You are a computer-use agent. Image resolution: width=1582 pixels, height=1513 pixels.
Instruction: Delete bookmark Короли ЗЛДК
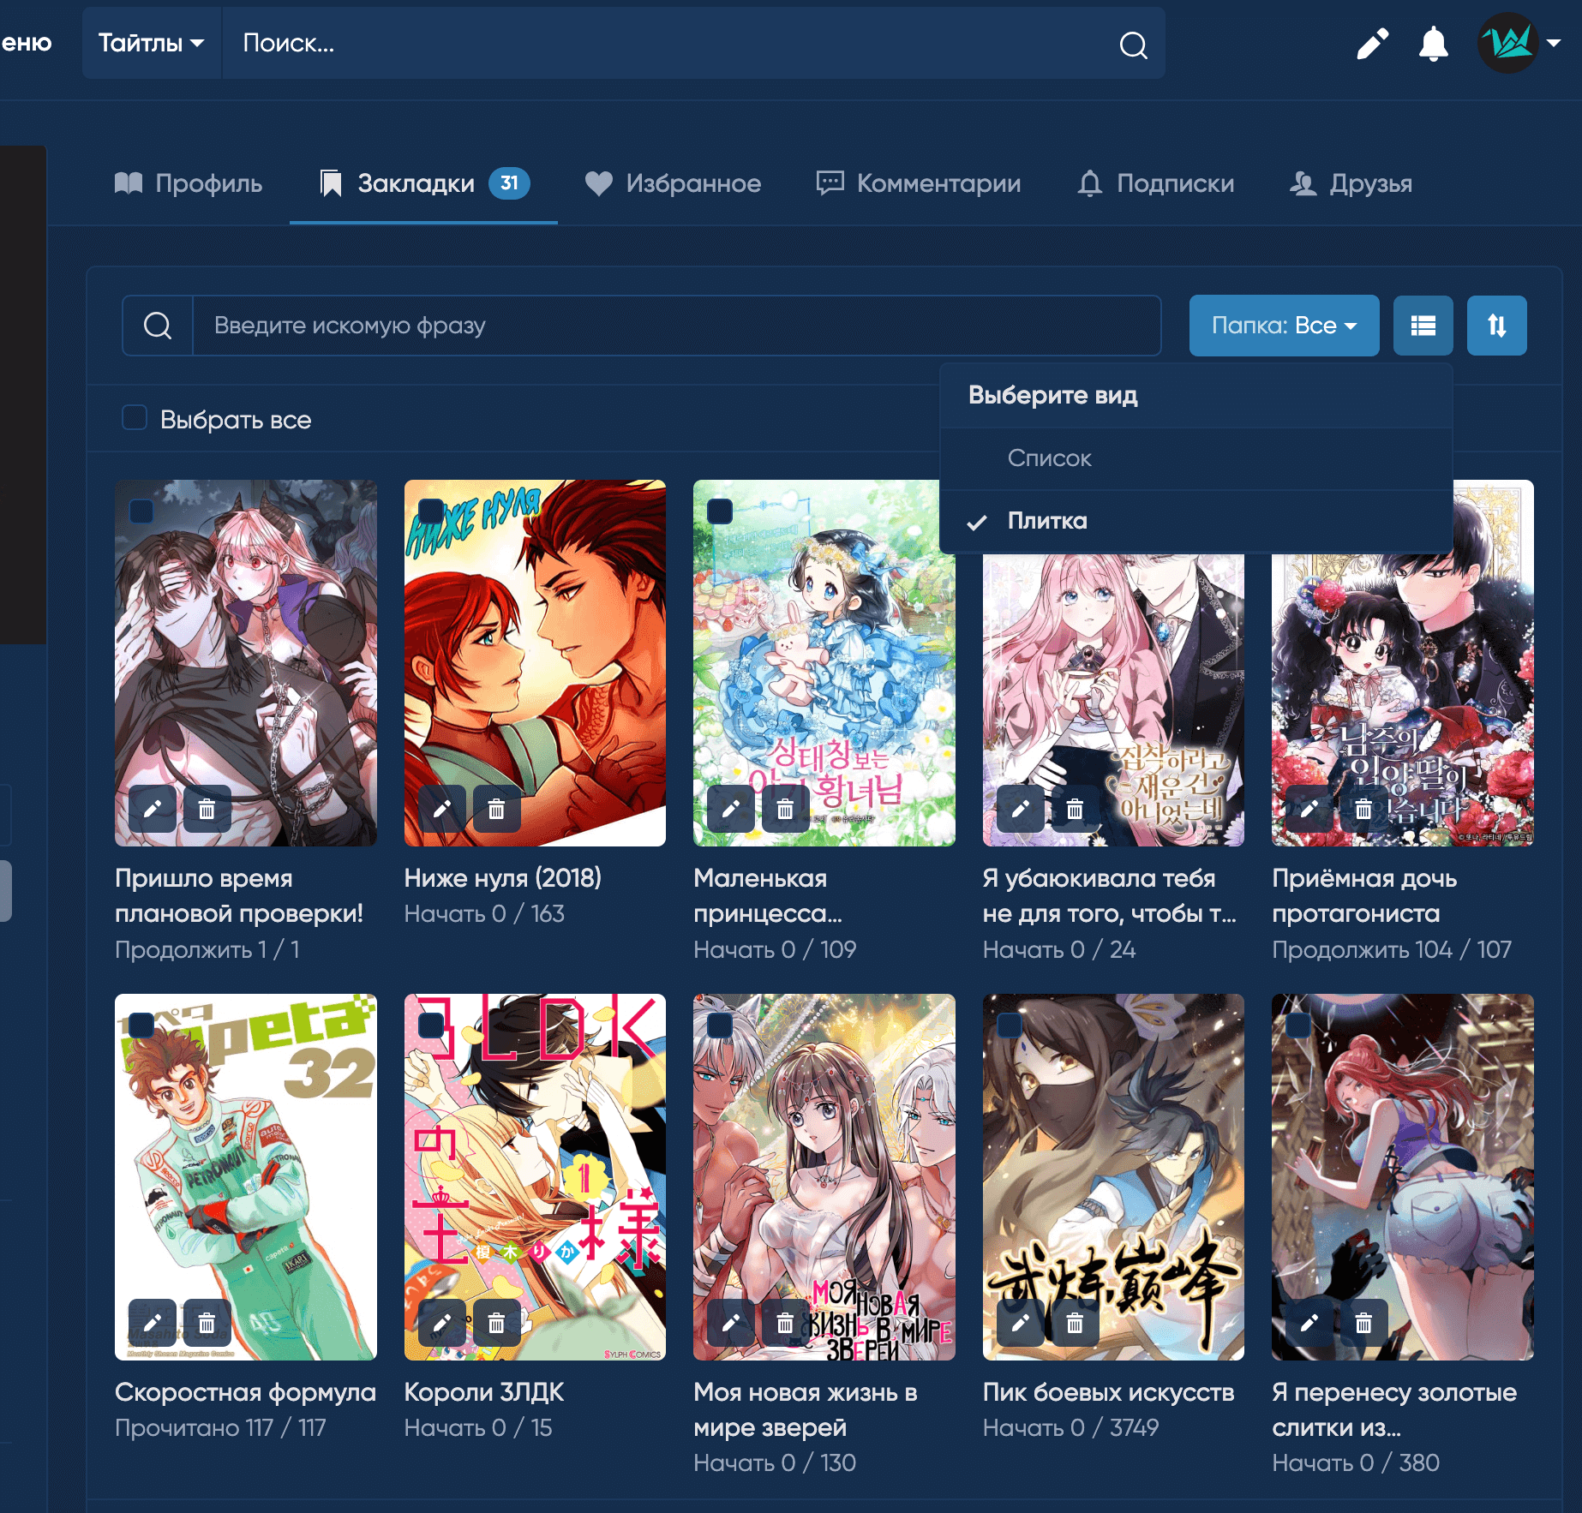[496, 1323]
